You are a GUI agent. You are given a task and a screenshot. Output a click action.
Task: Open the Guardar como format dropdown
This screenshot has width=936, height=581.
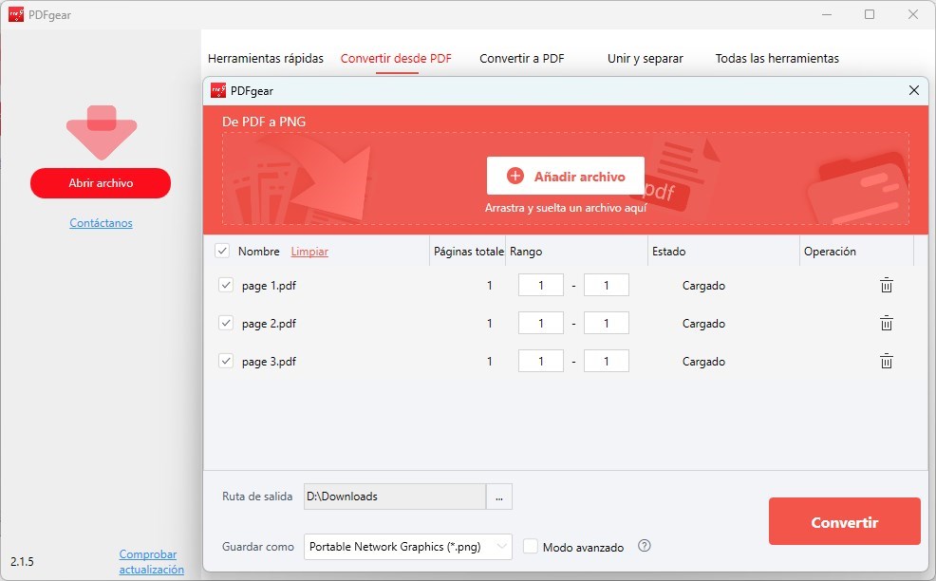[x=407, y=547]
